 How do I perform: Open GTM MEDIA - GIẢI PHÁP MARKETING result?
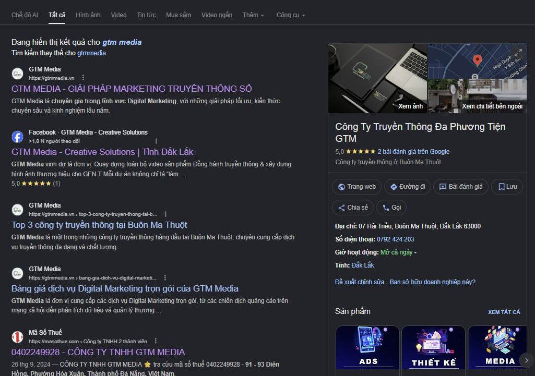click(132, 89)
